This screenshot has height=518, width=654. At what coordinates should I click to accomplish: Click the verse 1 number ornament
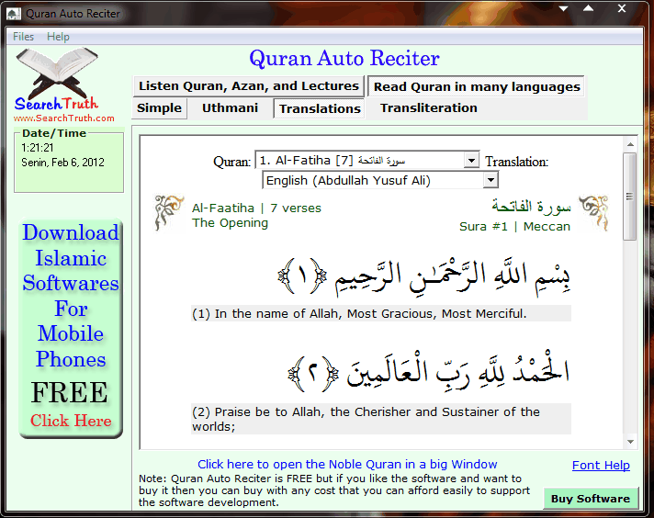(x=302, y=276)
